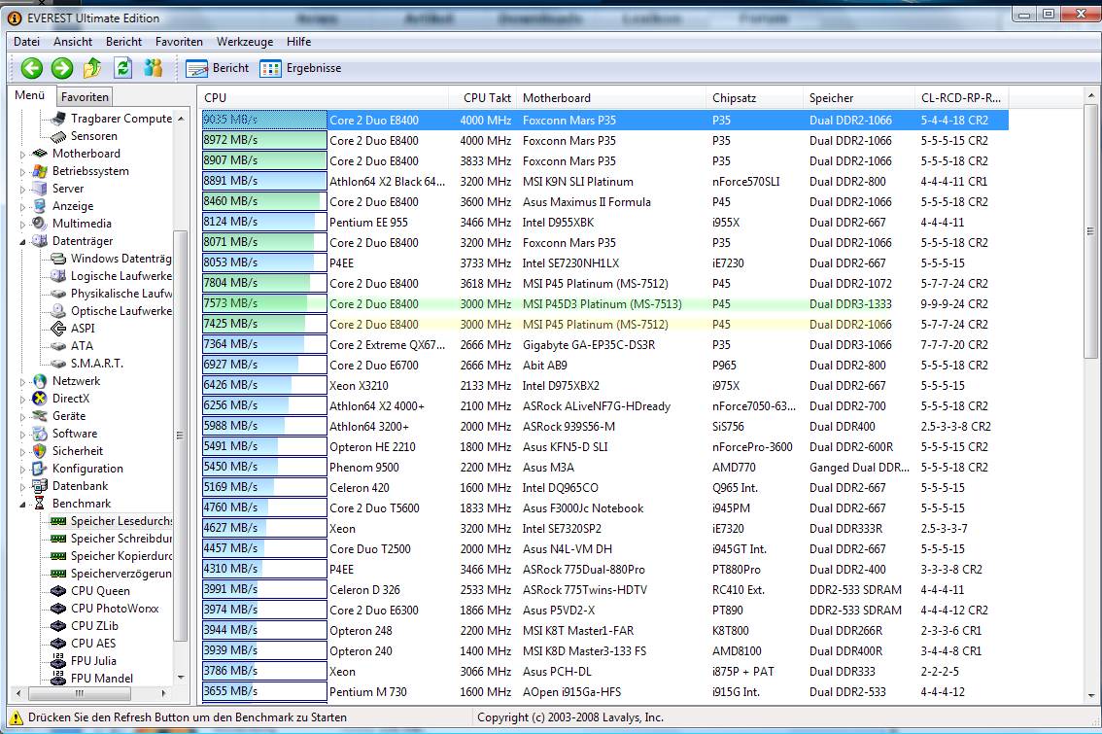Click the warning icon in status bar
Image resolution: width=1102 pixels, height=734 pixels.
coord(17,717)
